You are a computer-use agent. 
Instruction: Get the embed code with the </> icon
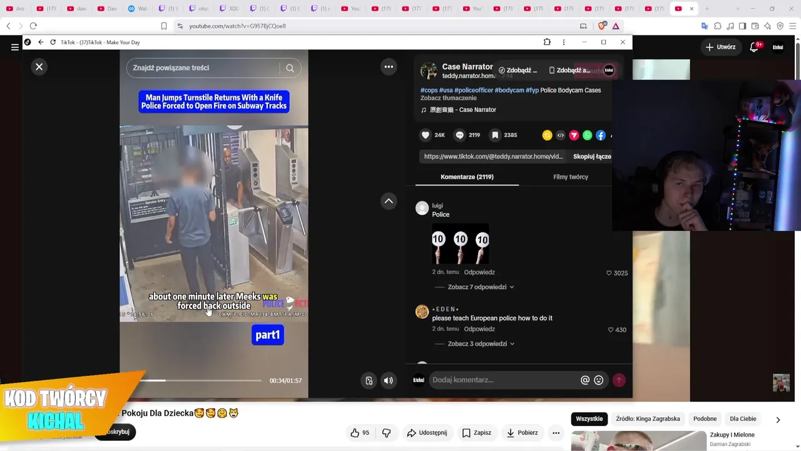(x=561, y=135)
